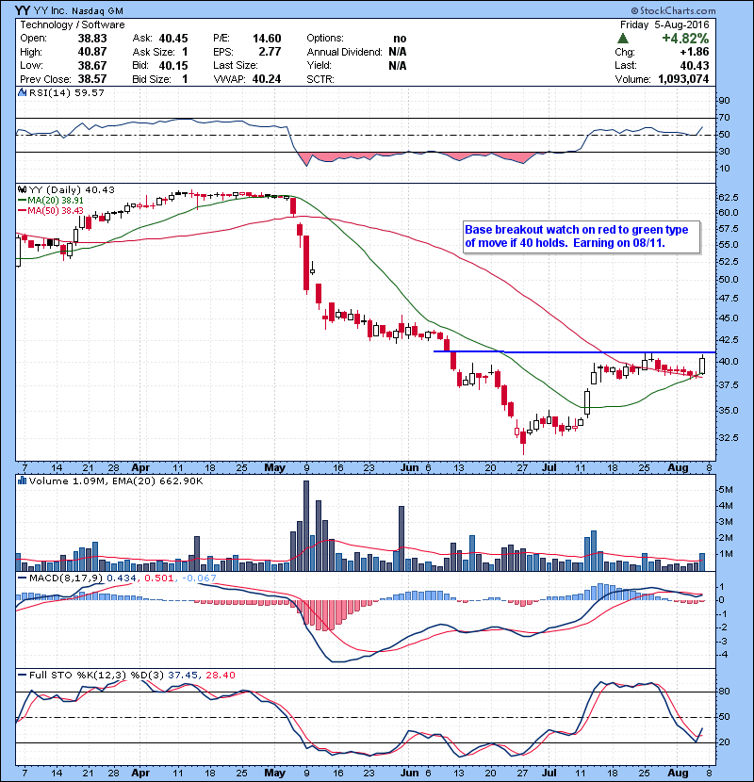Click the High value 40.87
Image resolution: width=754 pixels, height=782 pixels.
click(x=92, y=52)
